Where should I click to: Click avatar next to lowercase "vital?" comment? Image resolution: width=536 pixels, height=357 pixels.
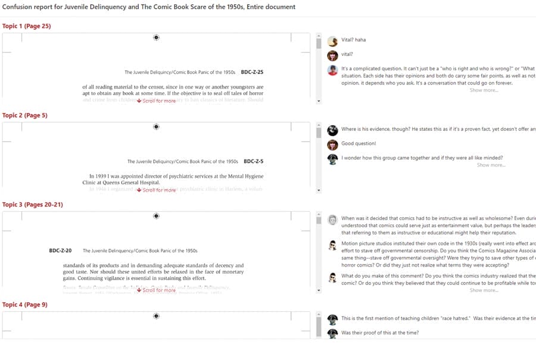[332, 55]
